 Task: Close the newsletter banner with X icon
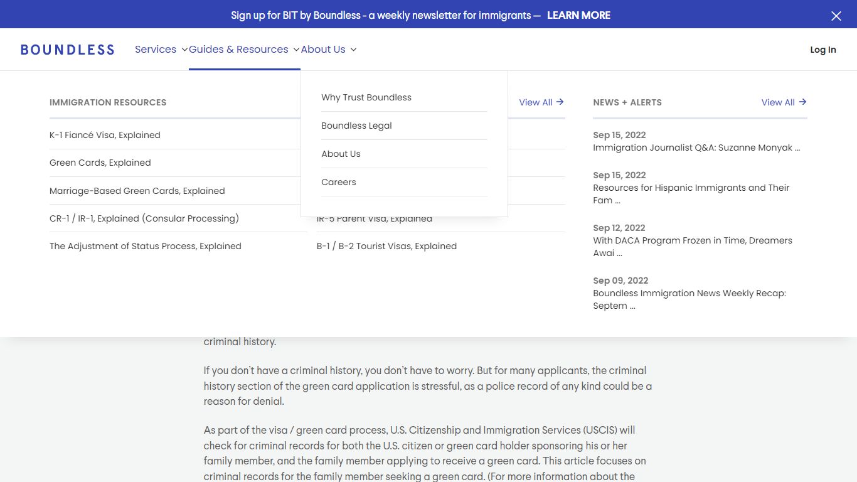836,16
